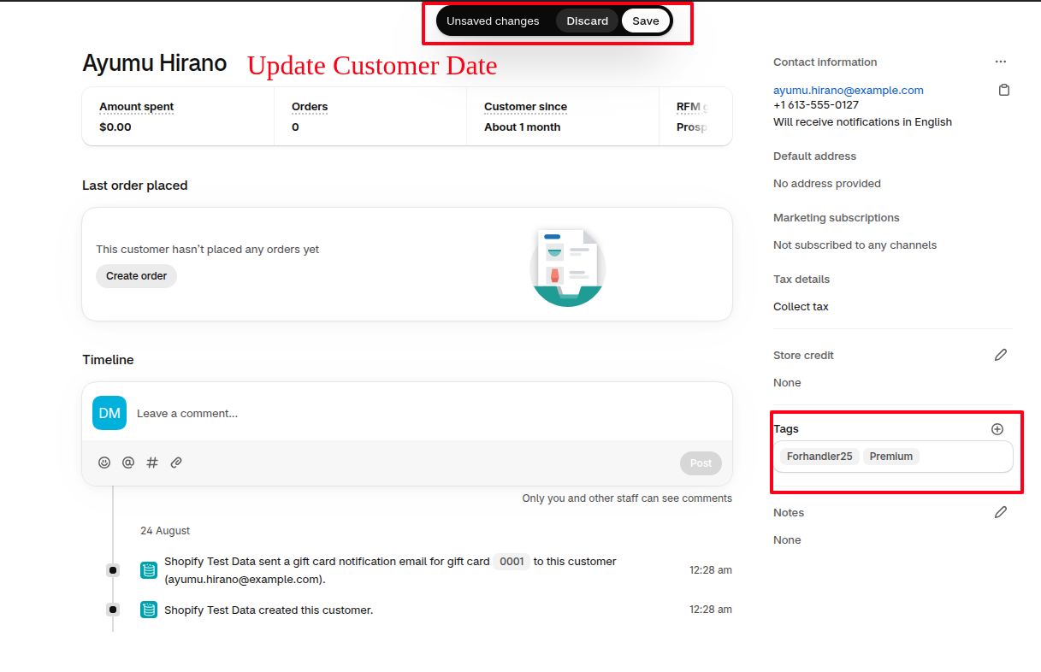
Task: Click the 'Will receive notifications in English' text
Action: 862,122
